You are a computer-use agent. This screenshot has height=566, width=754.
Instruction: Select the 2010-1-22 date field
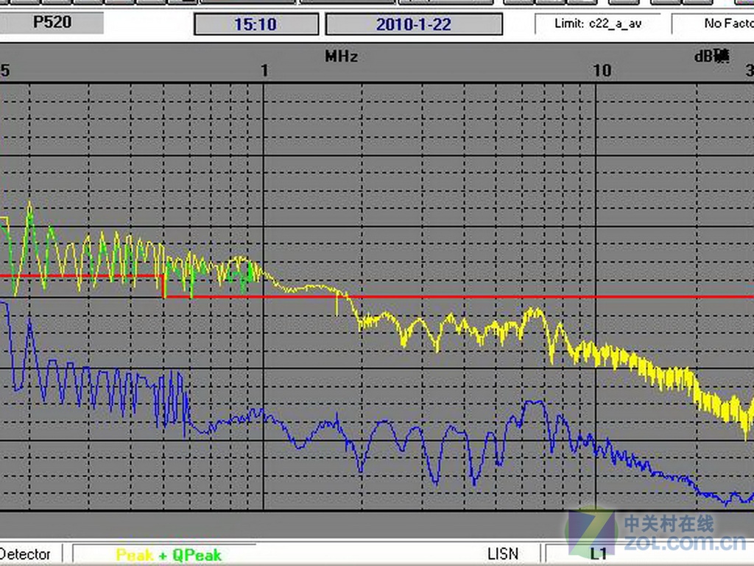click(x=414, y=24)
